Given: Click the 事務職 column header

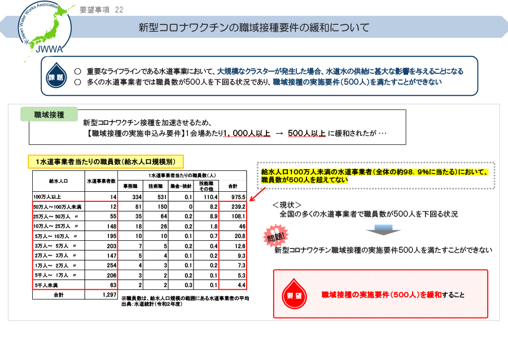Looking at the screenshot, I should [130, 186].
